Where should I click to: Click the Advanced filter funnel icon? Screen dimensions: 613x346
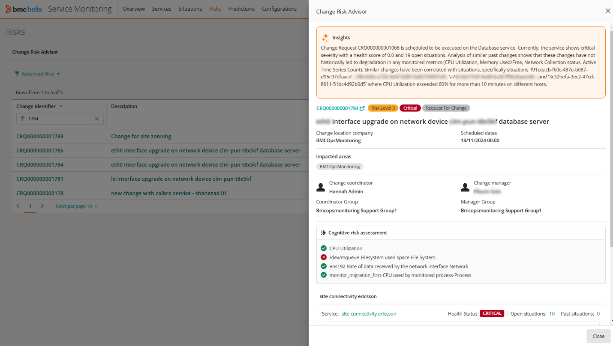click(17, 74)
